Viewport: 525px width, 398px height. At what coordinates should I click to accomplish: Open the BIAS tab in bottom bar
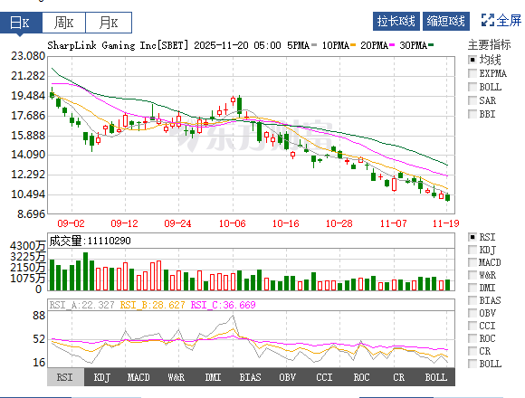pos(250,377)
